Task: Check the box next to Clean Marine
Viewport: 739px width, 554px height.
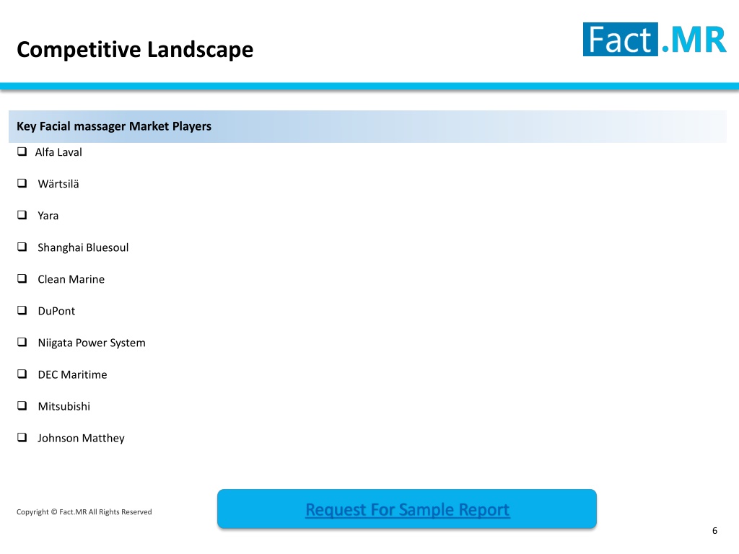Action: pos(22,278)
